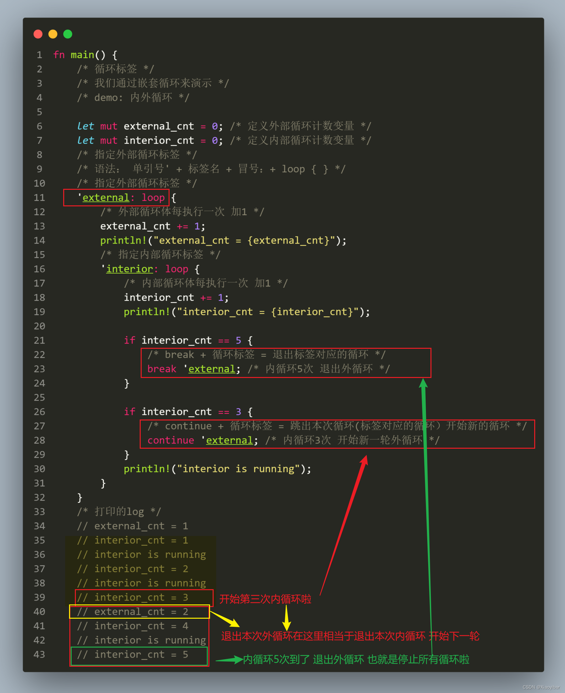Click line number 32 in gutter
This screenshot has height=693, width=565.
click(x=39, y=498)
